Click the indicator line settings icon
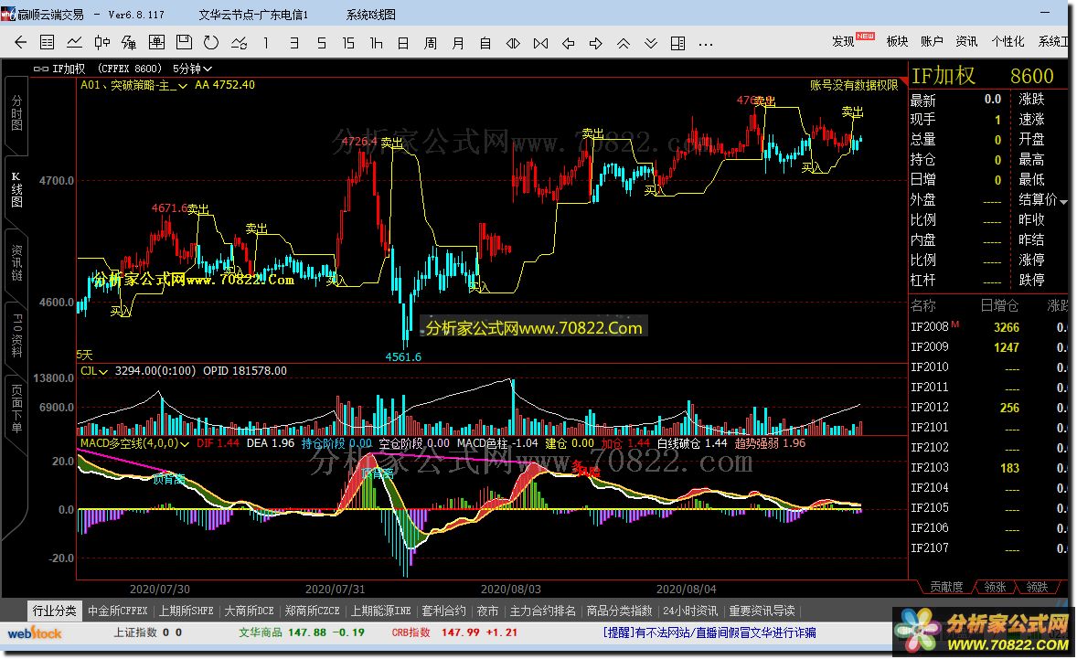1077x659 pixels. tap(239, 43)
